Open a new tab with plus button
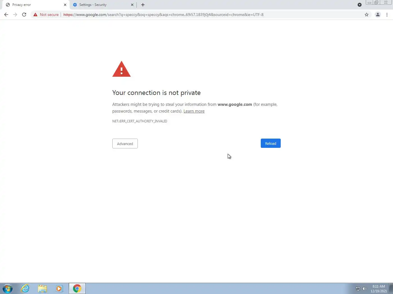The width and height of the screenshot is (393, 294). 143,5
